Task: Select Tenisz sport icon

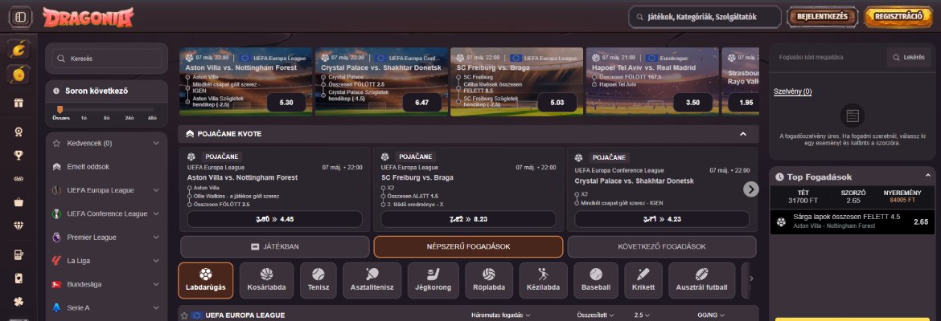Action: pyautogui.click(x=318, y=280)
